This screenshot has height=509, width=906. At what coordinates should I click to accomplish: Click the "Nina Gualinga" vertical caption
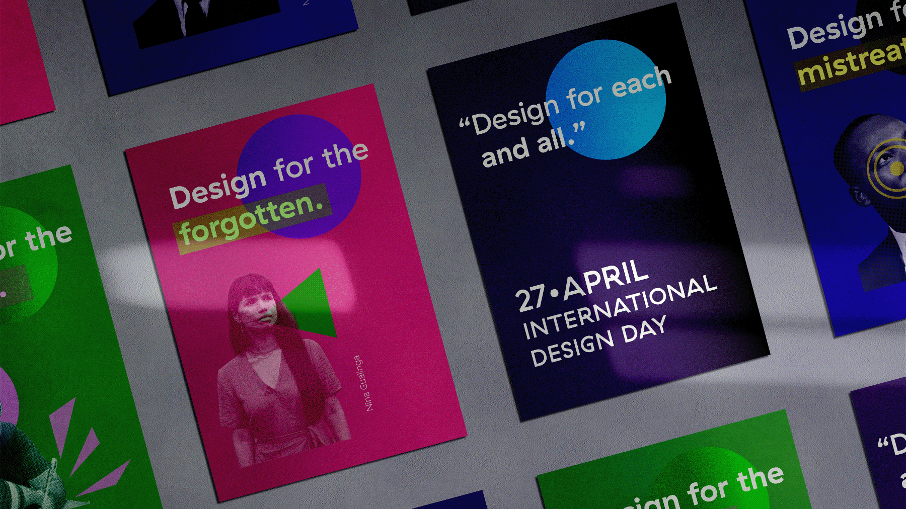tap(363, 383)
